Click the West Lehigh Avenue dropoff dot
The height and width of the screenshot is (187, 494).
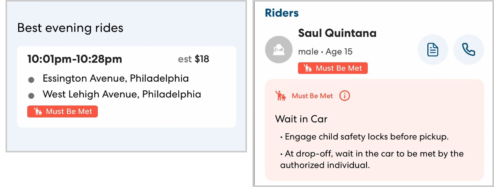pos(31,96)
